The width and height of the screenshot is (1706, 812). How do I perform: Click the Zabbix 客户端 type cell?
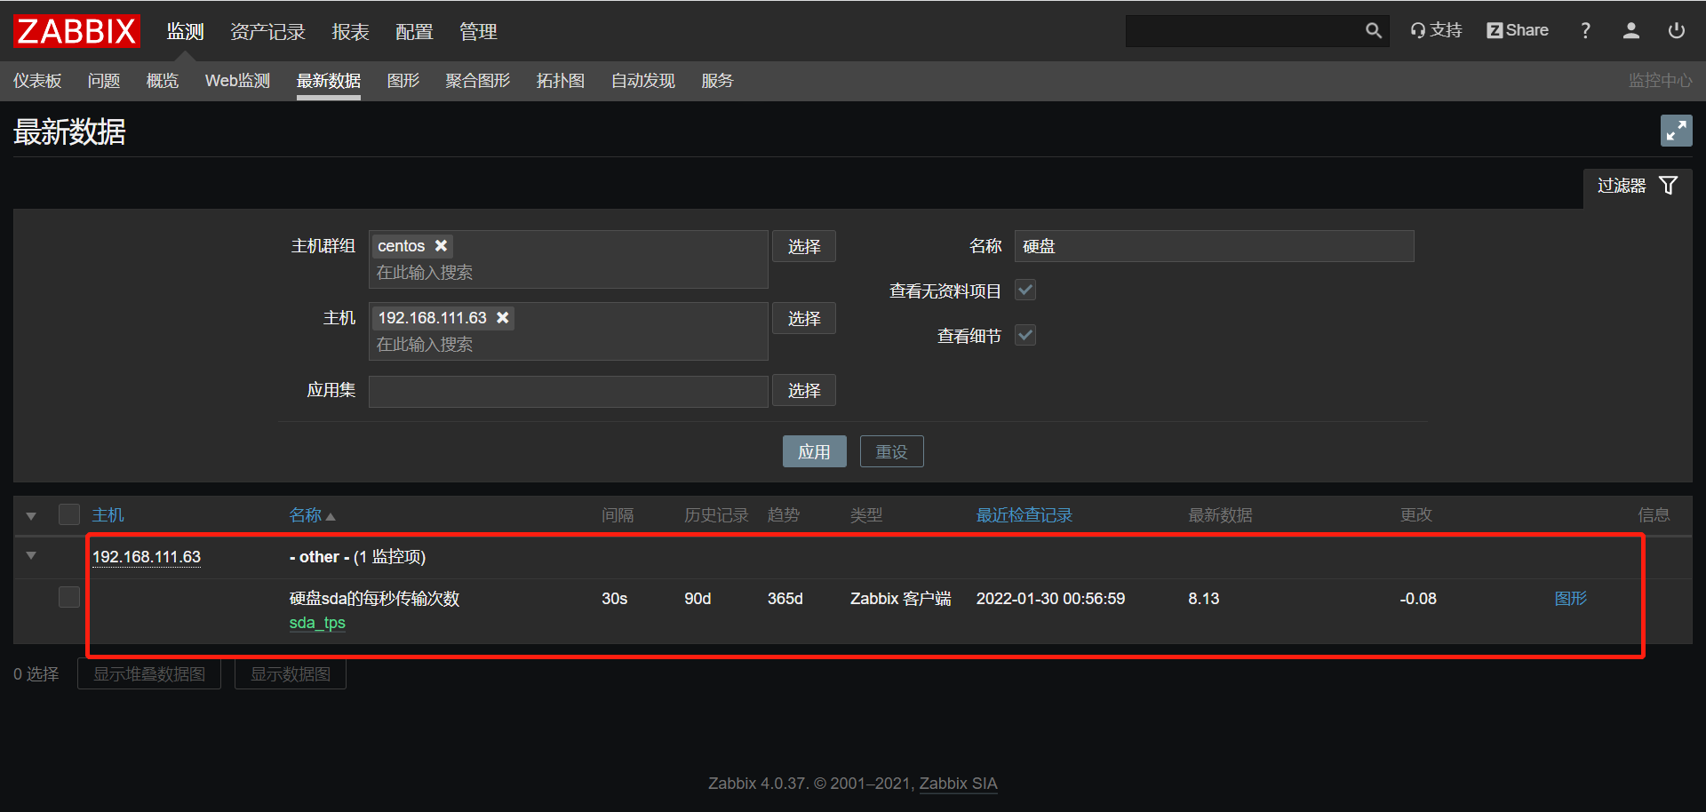point(900,599)
